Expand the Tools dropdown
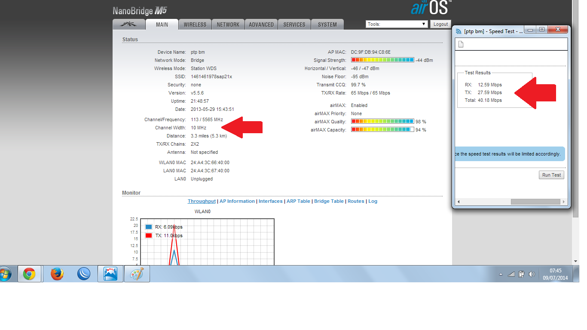 [397, 24]
